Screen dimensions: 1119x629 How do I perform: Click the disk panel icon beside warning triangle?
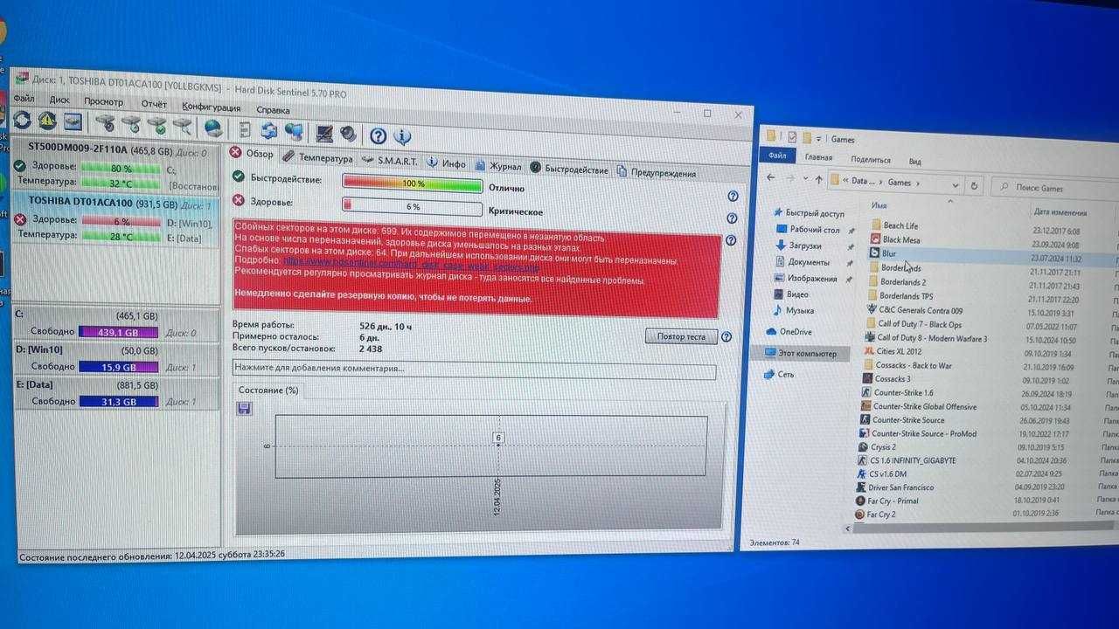[x=73, y=121]
